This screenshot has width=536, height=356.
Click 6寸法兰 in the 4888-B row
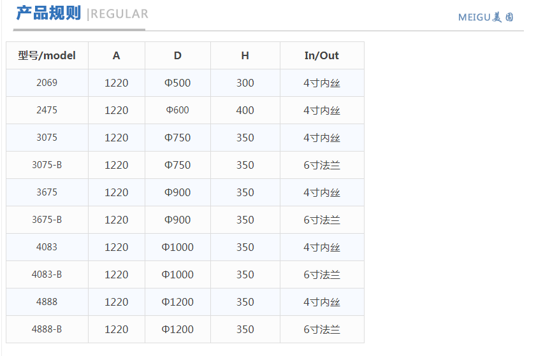pos(322,329)
